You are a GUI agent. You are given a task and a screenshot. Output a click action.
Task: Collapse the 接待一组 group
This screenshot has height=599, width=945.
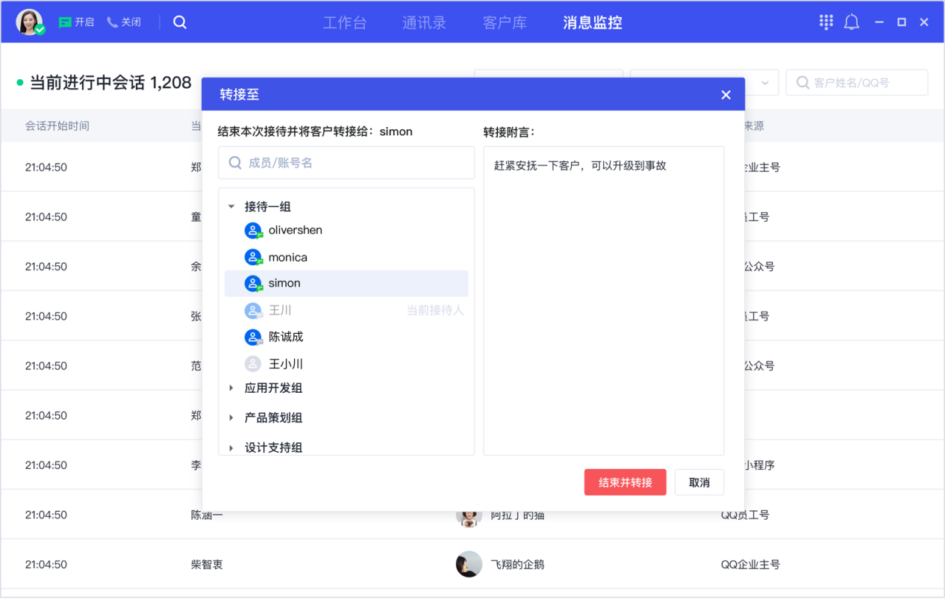pos(231,207)
